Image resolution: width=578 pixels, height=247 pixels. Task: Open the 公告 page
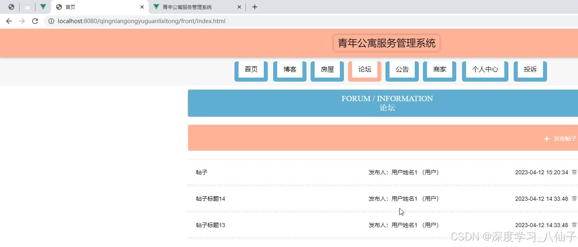402,69
